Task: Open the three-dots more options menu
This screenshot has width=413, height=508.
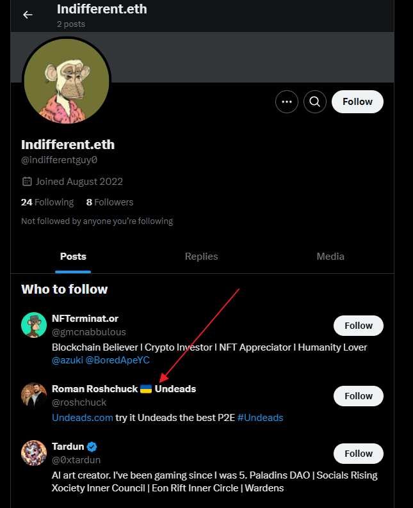Action: 286,101
